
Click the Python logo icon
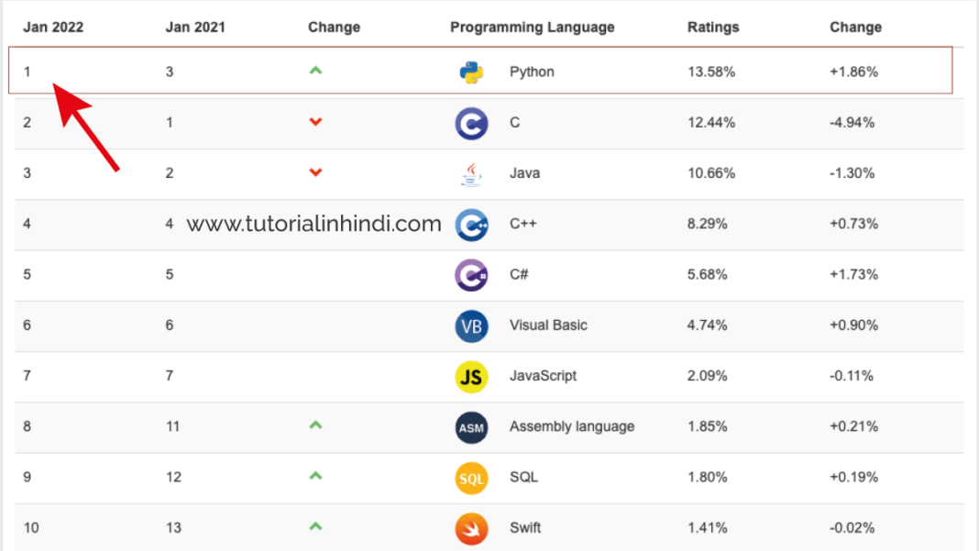(x=471, y=72)
